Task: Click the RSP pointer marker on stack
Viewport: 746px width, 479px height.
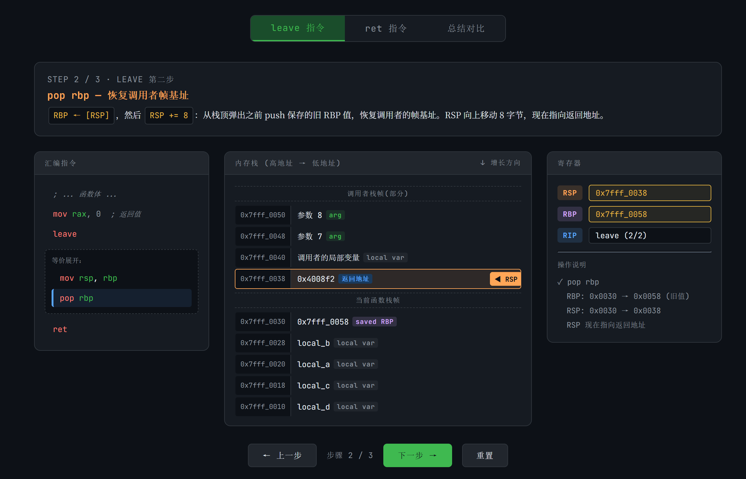Action: tap(506, 279)
